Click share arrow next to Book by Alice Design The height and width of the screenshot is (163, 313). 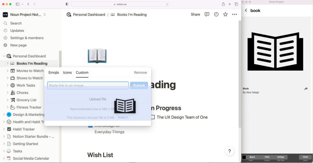click(x=306, y=89)
